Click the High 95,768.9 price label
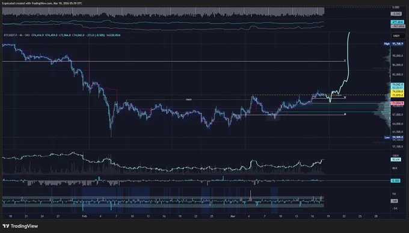Image resolution: width=409 pixels, height=233 pixels. click(393, 44)
